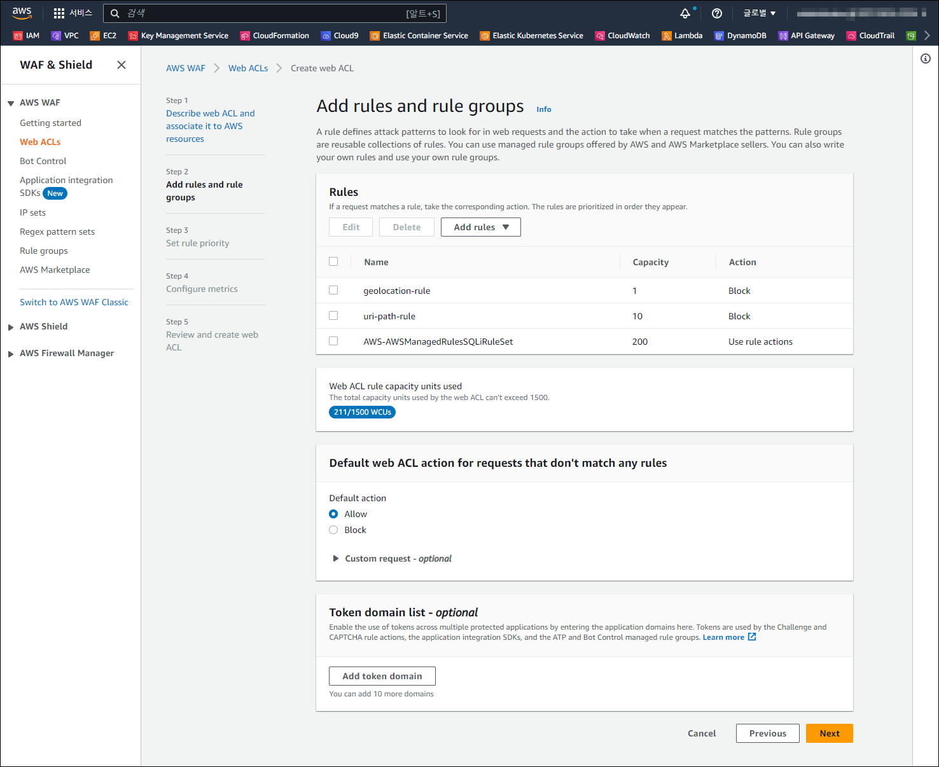This screenshot has width=939, height=767.
Task: Open the Add rules dropdown
Action: [481, 227]
